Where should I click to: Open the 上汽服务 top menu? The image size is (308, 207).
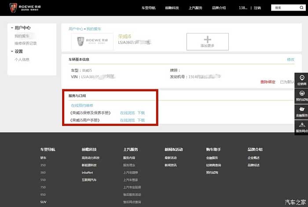tap(195, 8)
